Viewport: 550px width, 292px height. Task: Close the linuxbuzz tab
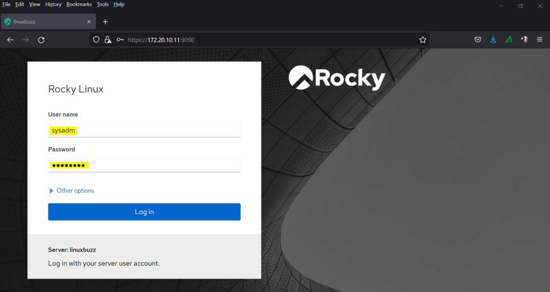click(89, 21)
